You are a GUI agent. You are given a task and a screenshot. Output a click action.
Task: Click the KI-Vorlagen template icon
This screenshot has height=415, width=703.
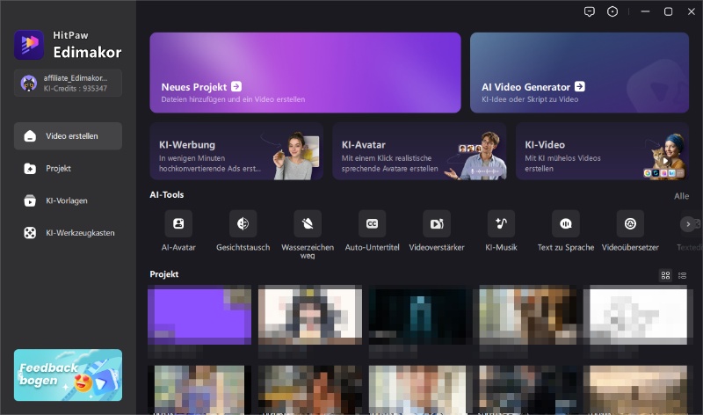point(30,200)
